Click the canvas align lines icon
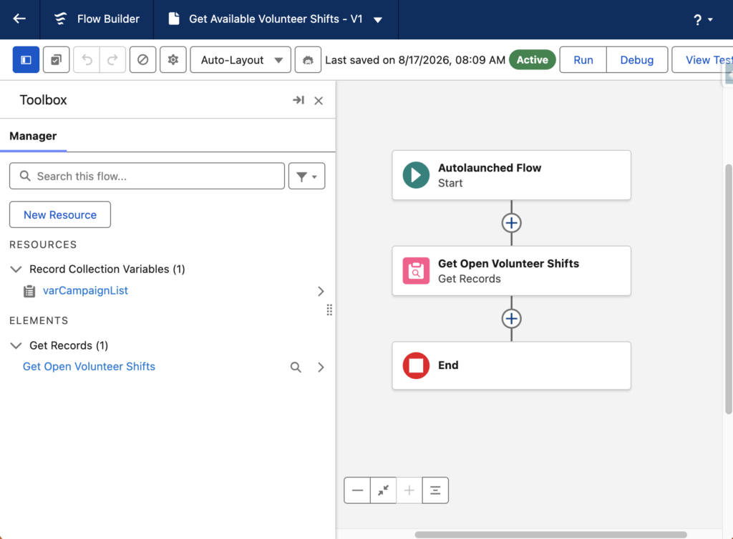The height and width of the screenshot is (539, 733). 435,490
